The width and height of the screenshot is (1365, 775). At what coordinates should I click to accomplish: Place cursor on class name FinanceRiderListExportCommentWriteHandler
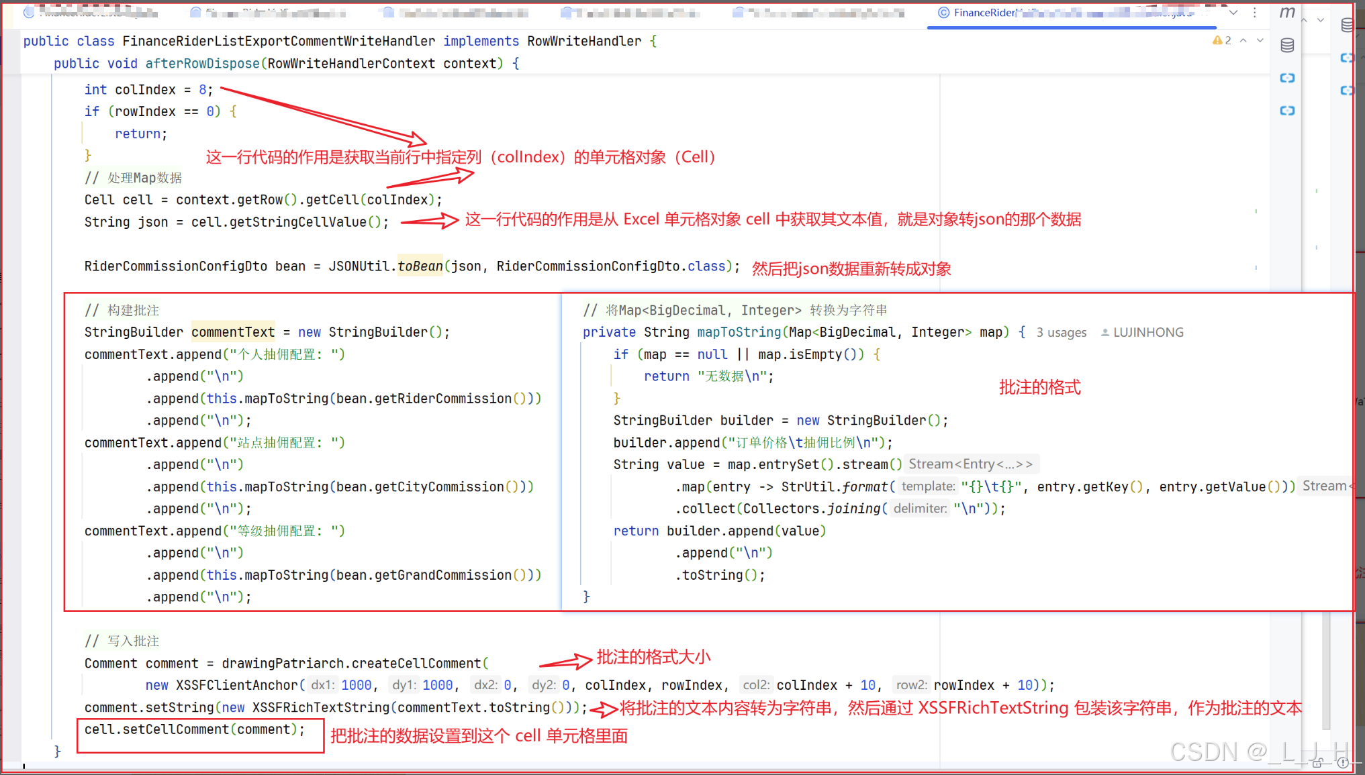point(279,41)
